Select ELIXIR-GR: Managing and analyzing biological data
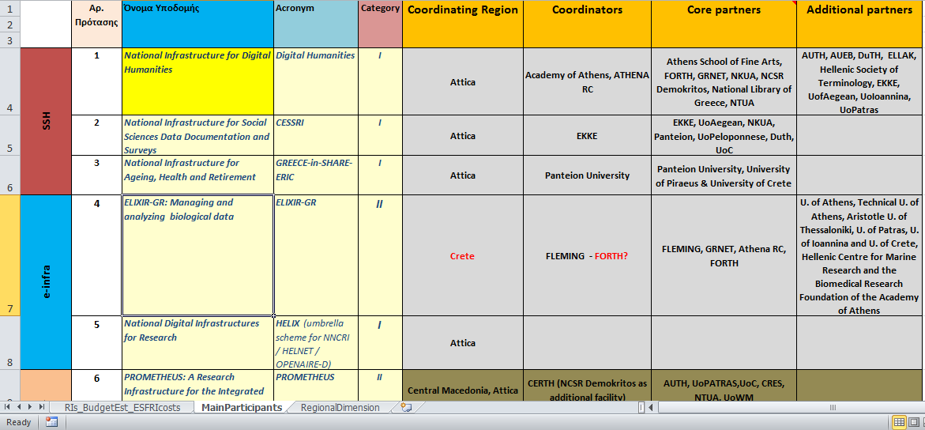 click(197, 256)
